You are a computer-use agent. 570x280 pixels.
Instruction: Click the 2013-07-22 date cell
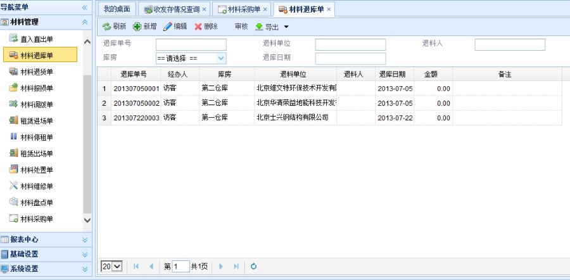click(395, 118)
